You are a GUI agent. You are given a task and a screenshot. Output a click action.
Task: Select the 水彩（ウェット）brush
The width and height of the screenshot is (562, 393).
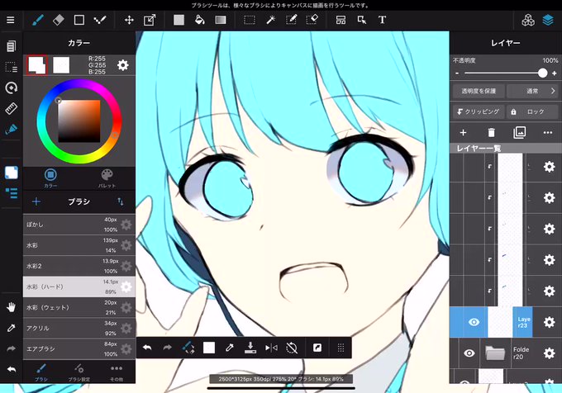(x=79, y=307)
